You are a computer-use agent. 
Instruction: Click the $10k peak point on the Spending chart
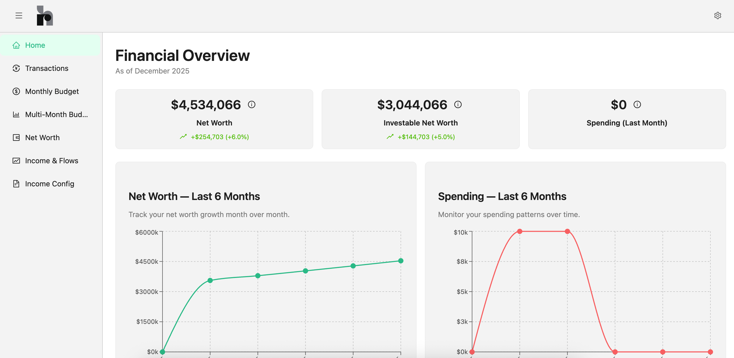point(520,231)
